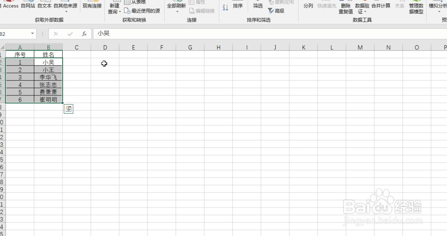Image resolution: width=447 pixels, height=236 pixels.
Task: Click the cell containing 姓名
Action: (48, 54)
